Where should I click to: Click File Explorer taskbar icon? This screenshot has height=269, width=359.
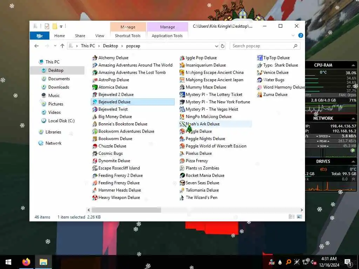click(x=43, y=262)
